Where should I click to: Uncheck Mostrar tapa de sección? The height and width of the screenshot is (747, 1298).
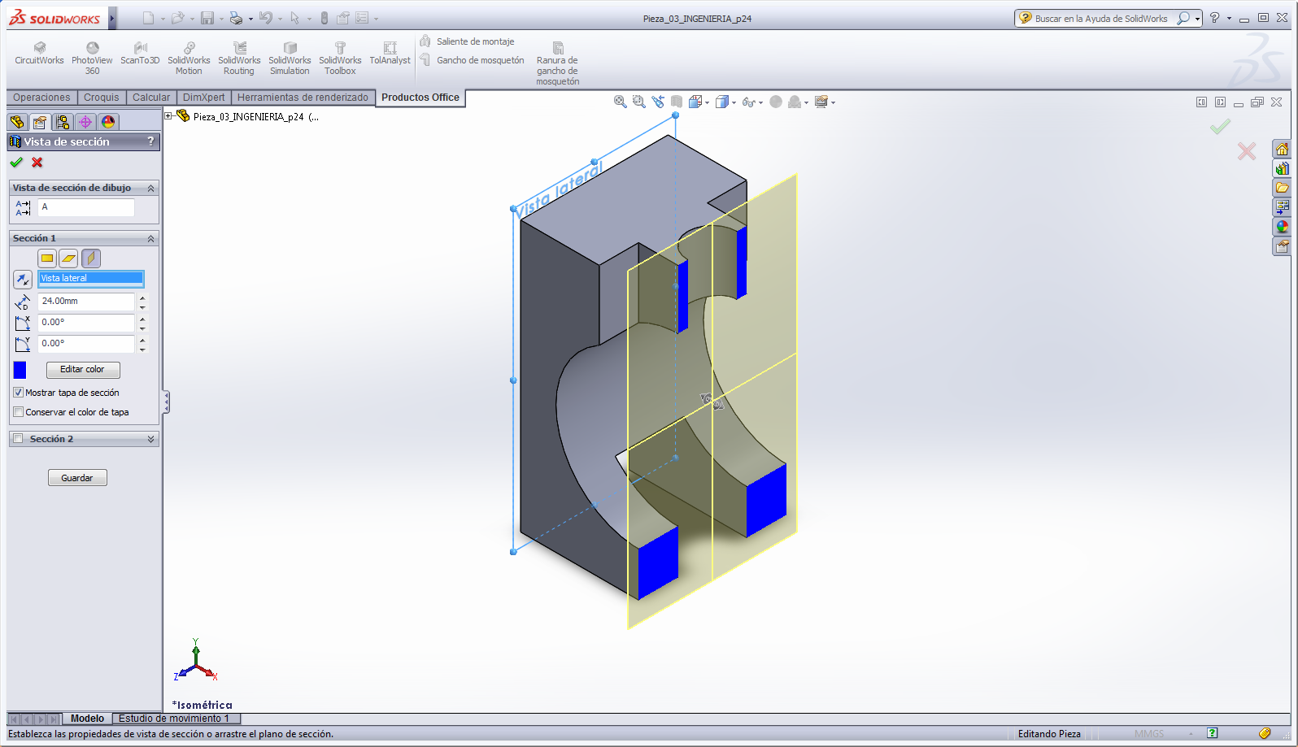point(19,393)
